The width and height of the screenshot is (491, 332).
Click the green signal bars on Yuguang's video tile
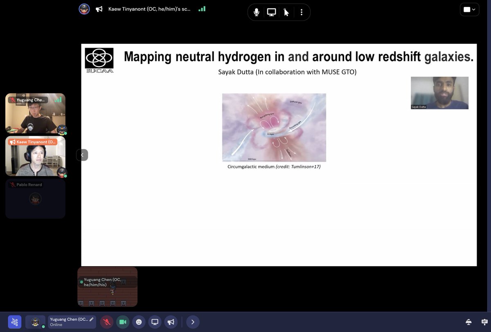click(58, 99)
